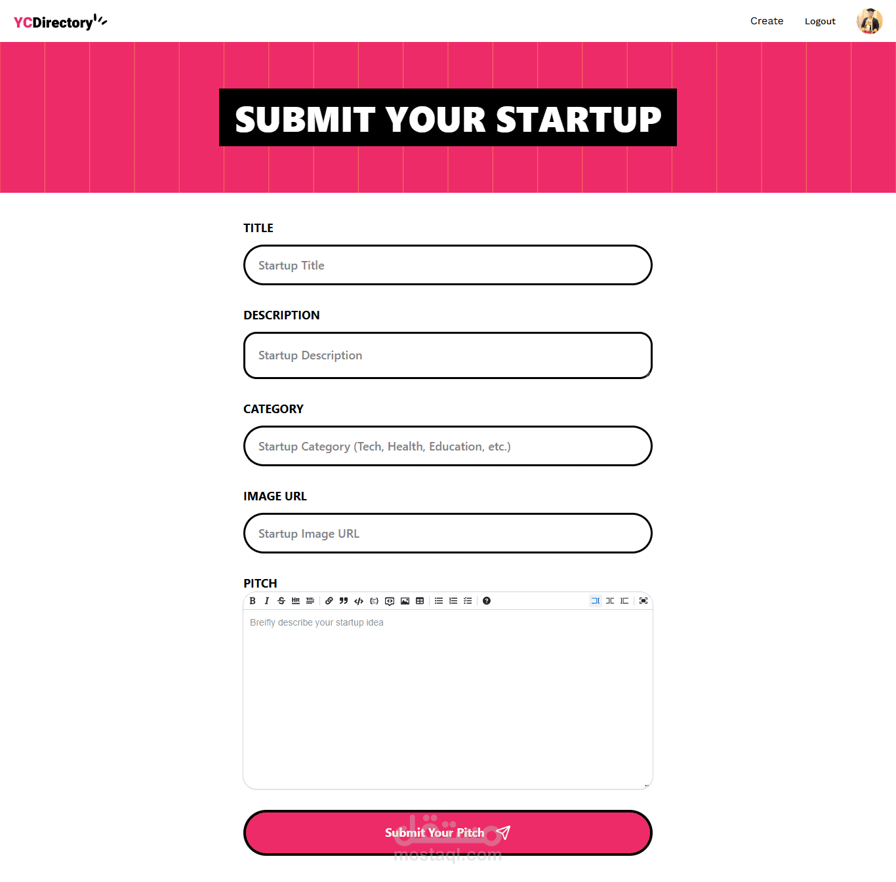This screenshot has width=896, height=882.
Task: Toggle fullscreen for the pitch editor
Action: tap(643, 601)
